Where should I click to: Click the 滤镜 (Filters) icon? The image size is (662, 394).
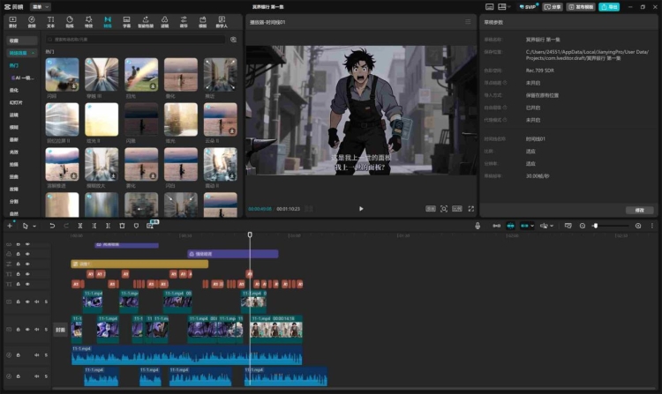(x=165, y=21)
